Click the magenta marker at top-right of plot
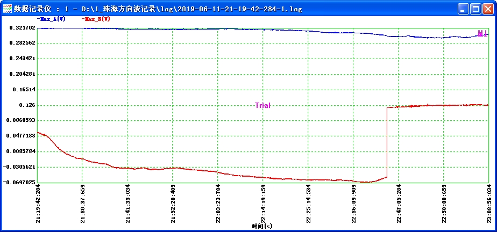This screenshot has width=497, height=232. pos(482,33)
